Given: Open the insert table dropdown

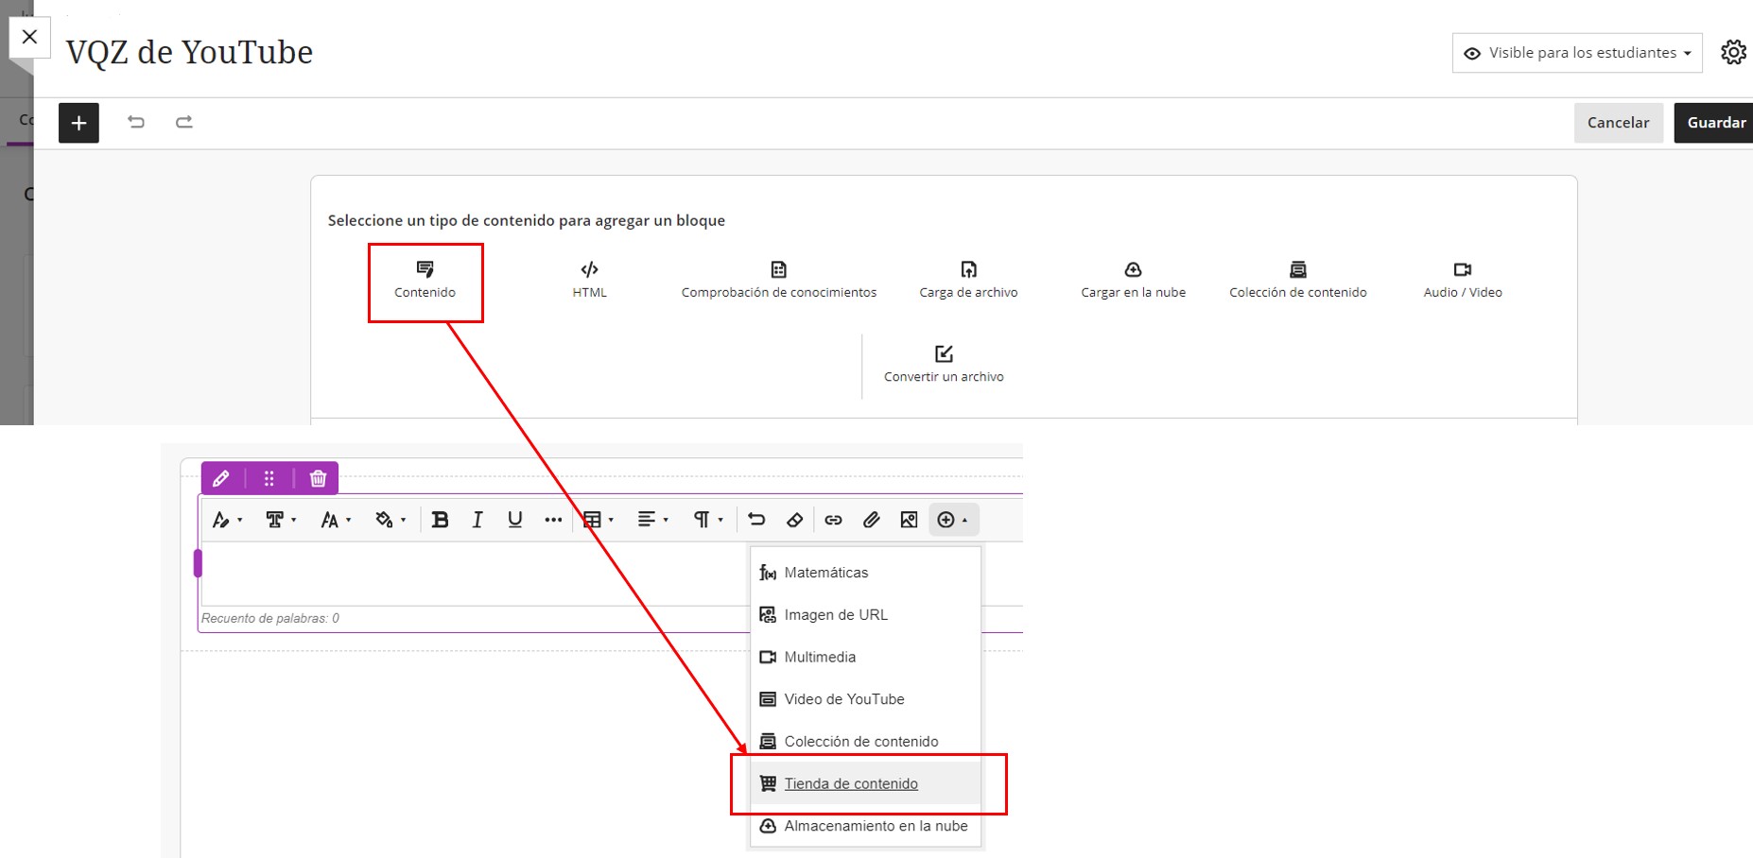Looking at the screenshot, I should [x=599, y=520].
